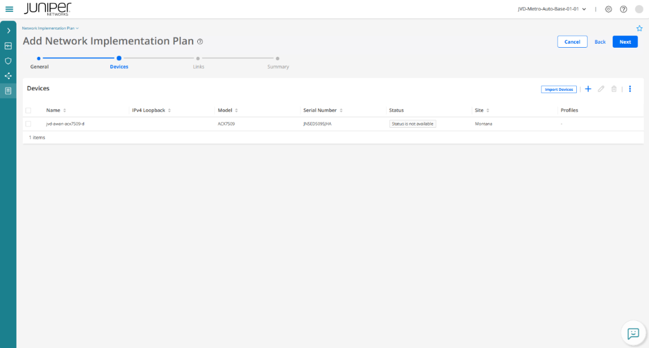The width and height of the screenshot is (649, 348).
Task: Click the 'Status is not available' badge
Action: pos(413,124)
